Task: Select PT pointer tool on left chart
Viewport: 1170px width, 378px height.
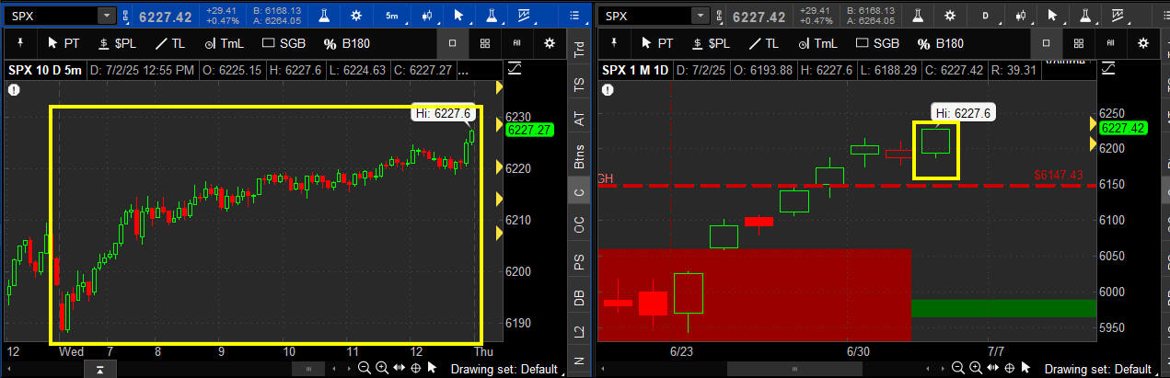Action: tap(64, 43)
